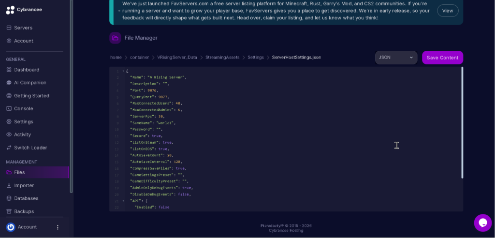Click the sidebar vertical scrollbar
The height and width of the screenshot is (238, 495).
[x=71, y=96]
